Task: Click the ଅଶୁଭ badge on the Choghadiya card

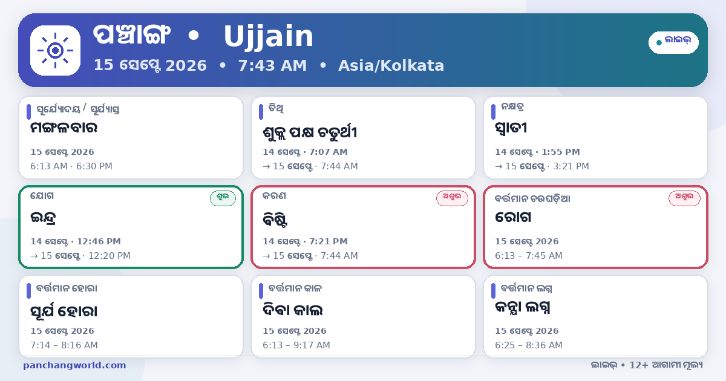Action: 684,198
